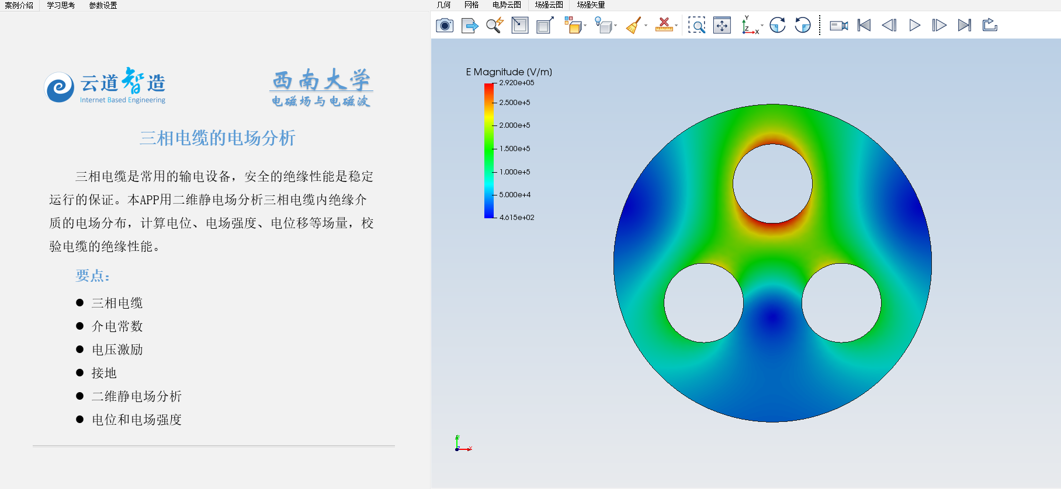Click the E Magnitude color legend bar
Screen dimensions: 1061x489
point(489,151)
